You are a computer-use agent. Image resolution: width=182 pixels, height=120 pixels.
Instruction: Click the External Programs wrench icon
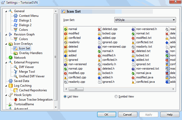coord(11,62)
